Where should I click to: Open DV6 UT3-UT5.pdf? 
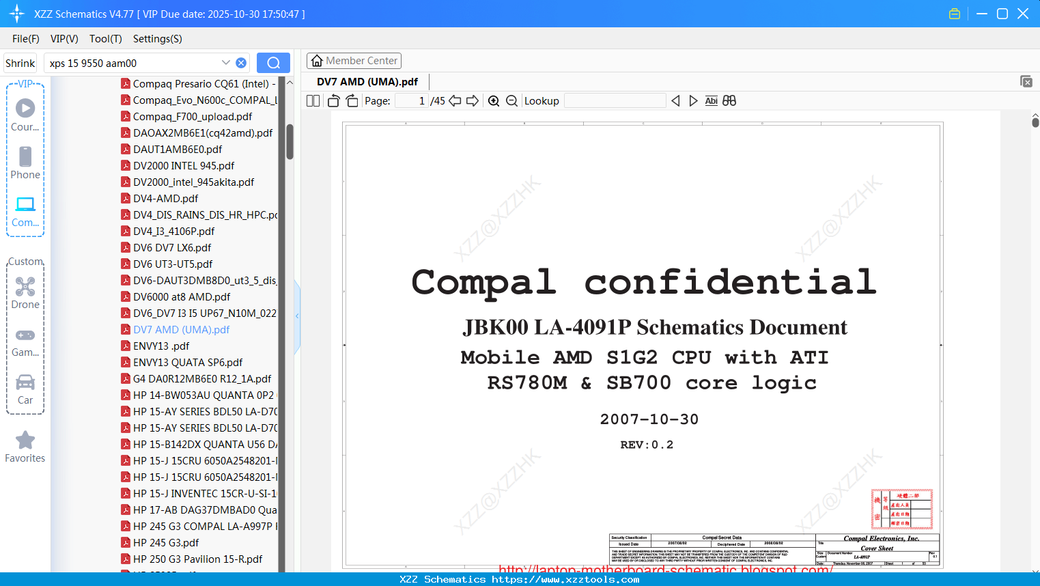tap(167, 264)
